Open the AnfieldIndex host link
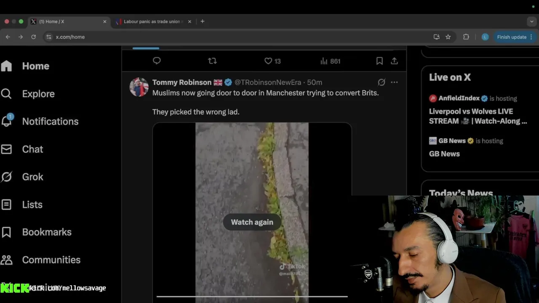Screen dimensions: 539x303 (x=459, y=98)
